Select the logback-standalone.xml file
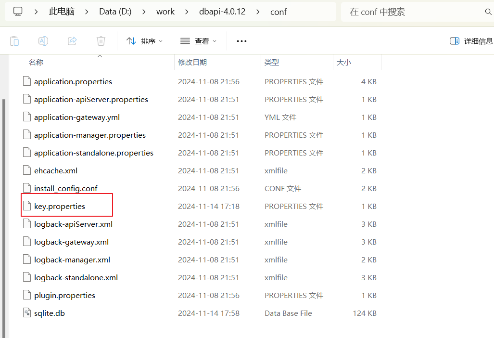This screenshot has height=338, width=494. (x=76, y=277)
